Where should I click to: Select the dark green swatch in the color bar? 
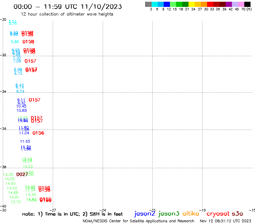[185, 4]
